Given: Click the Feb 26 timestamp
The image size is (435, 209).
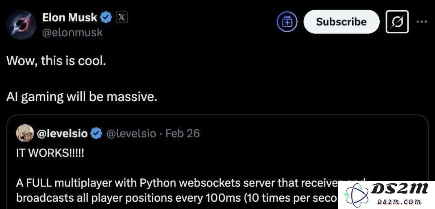Looking at the screenshot, I should coord(182,134).
